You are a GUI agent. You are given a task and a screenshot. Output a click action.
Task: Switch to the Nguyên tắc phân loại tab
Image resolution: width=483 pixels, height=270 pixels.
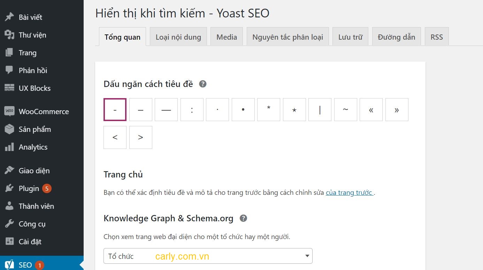[288, 37]
